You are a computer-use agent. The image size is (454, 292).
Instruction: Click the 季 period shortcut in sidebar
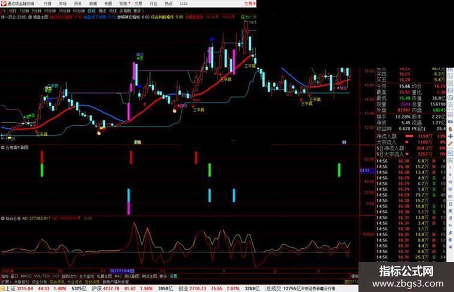(x=450, y=240)
